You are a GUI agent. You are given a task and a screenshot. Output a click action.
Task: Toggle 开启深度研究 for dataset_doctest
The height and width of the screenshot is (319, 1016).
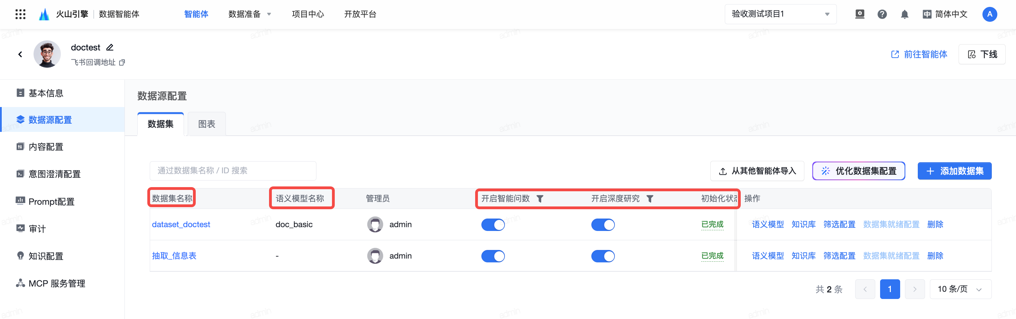coord(602,225)
